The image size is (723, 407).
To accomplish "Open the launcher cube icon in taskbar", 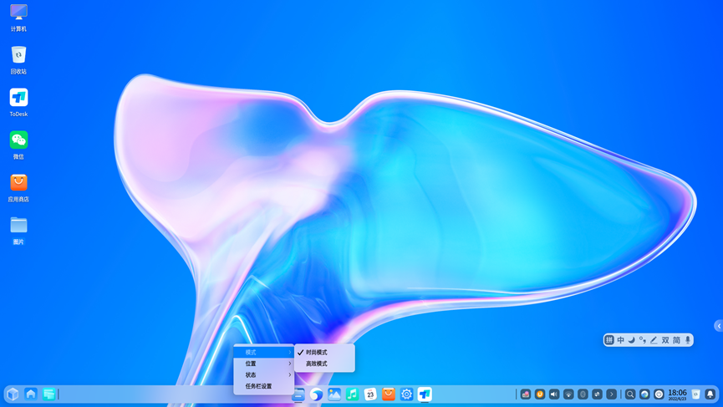I will point(13,394).
